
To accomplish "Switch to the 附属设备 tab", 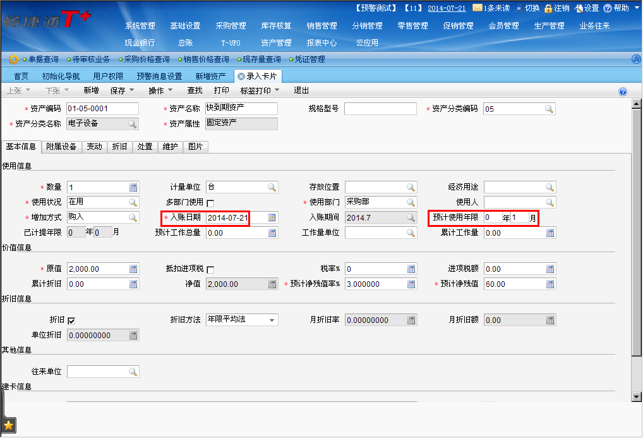I will coord(61,147).
